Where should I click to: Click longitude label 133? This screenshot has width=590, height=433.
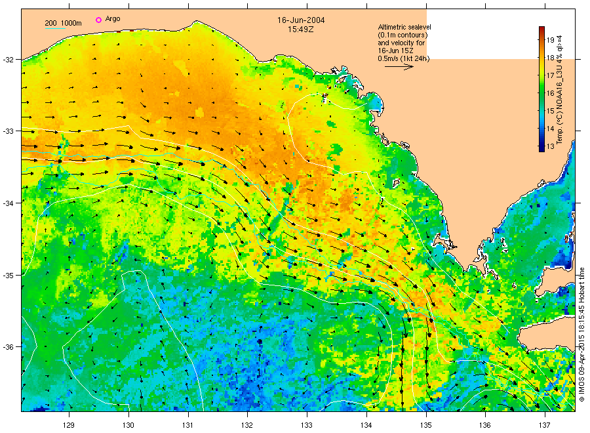307,425
